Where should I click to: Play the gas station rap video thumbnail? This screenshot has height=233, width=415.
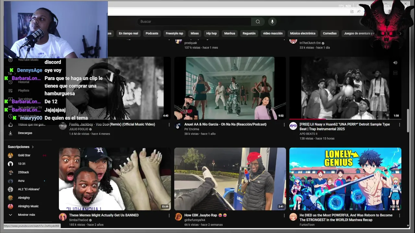point(230,179)
